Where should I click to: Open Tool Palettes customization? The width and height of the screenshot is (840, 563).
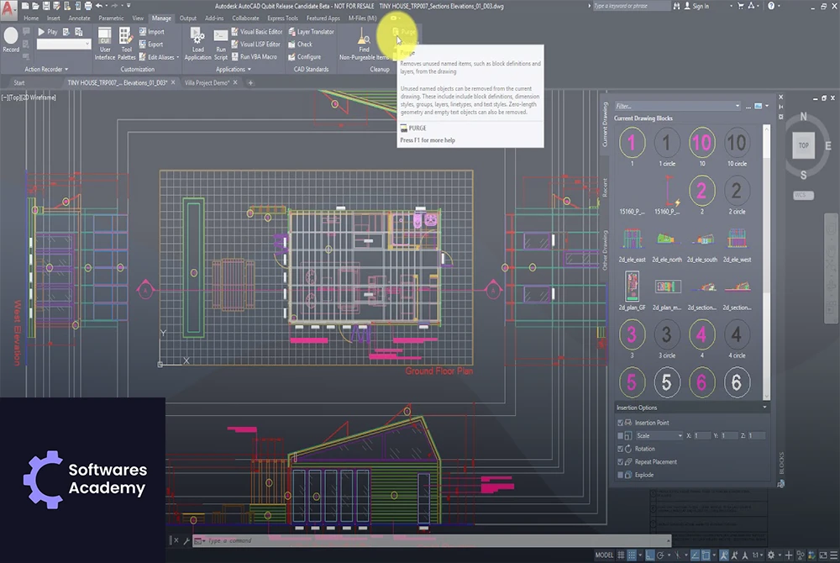click(127, 44)
